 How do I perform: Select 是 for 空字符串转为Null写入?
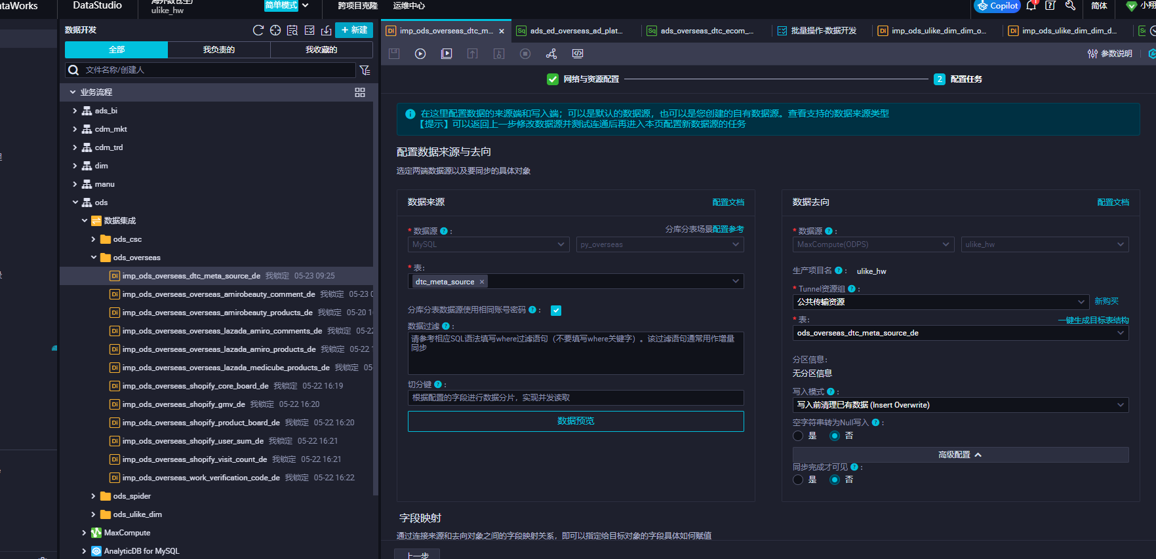[798, 436]
